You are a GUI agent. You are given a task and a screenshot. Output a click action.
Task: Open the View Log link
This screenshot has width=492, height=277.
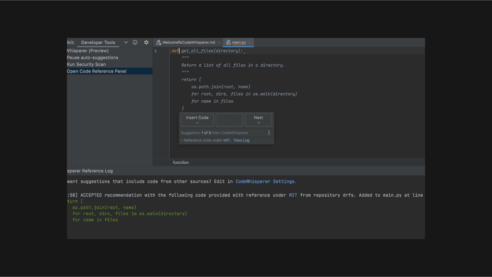click(241, 141)
